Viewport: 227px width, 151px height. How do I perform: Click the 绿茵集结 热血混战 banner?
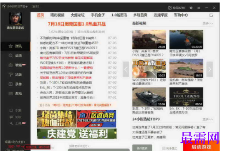(57, 119)
